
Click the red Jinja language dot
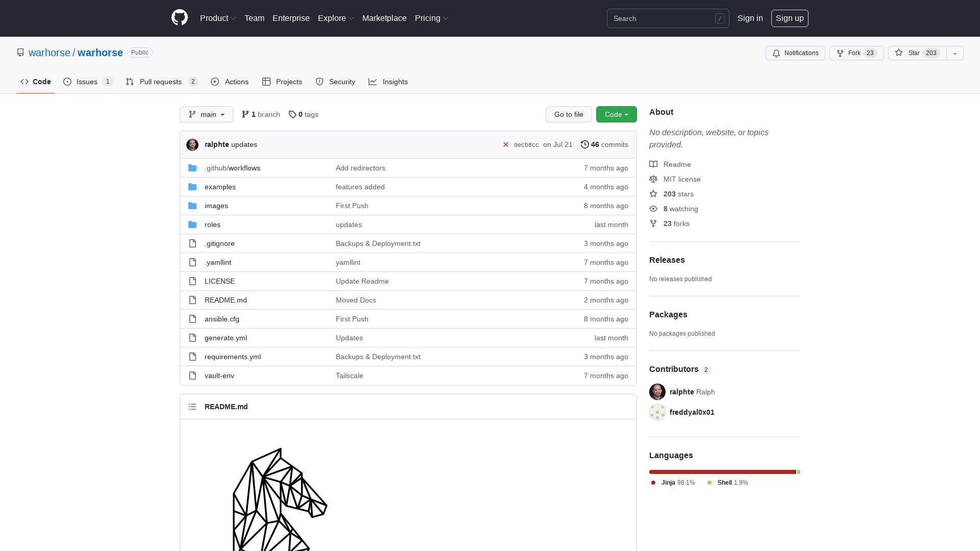tap(653, 483)
